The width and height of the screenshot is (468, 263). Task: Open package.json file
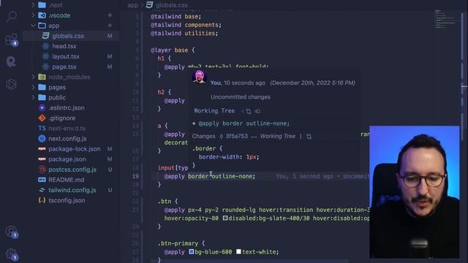(x=67, y=159)
